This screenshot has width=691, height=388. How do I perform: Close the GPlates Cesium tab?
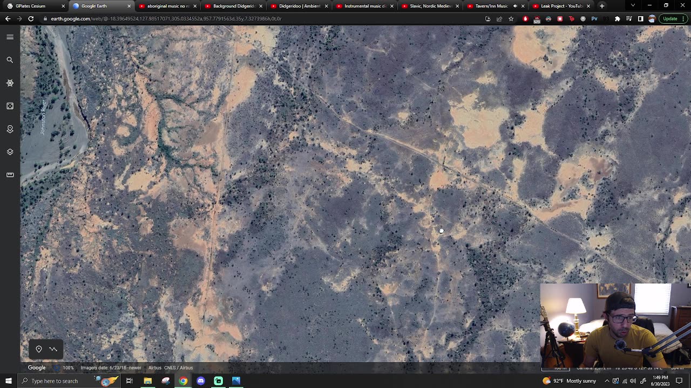pos(63,6)
